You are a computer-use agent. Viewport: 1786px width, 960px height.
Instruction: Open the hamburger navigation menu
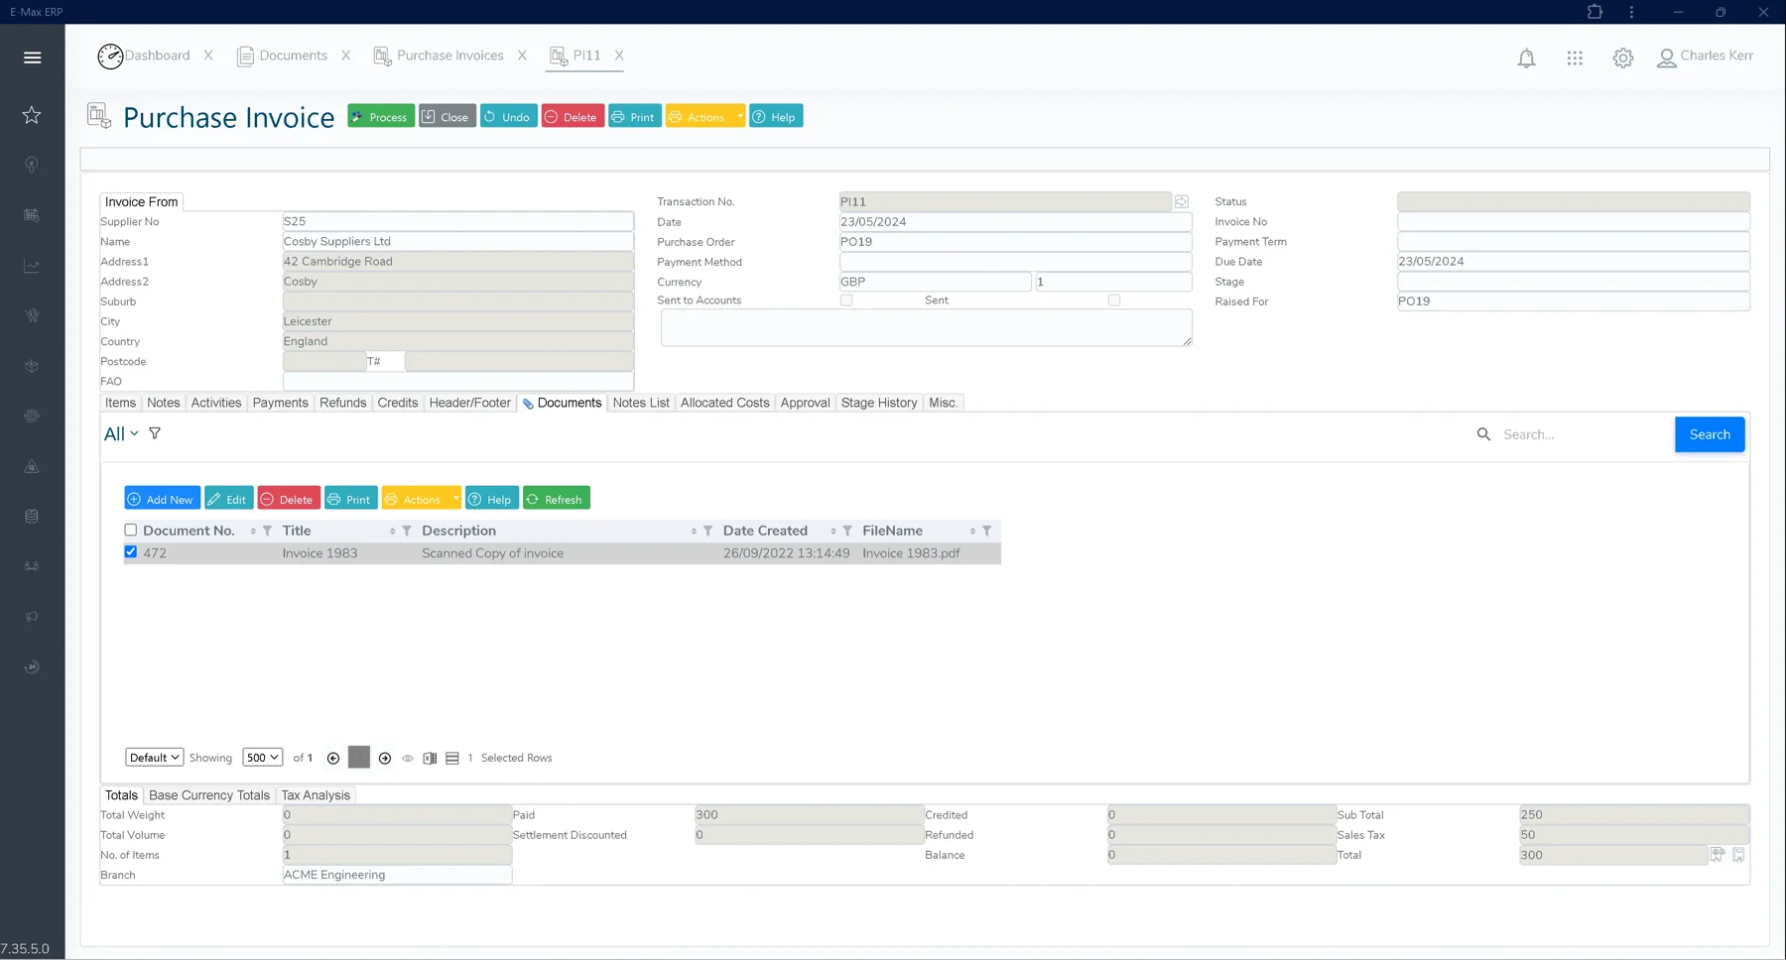pyautogui.click(x=32, y=58)
